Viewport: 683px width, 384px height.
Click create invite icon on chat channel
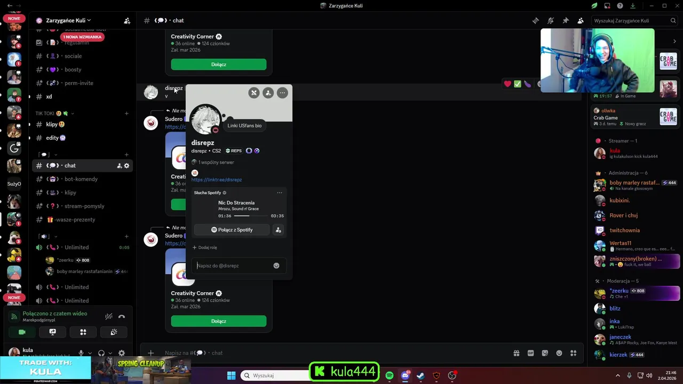click(x=119, y=166)
